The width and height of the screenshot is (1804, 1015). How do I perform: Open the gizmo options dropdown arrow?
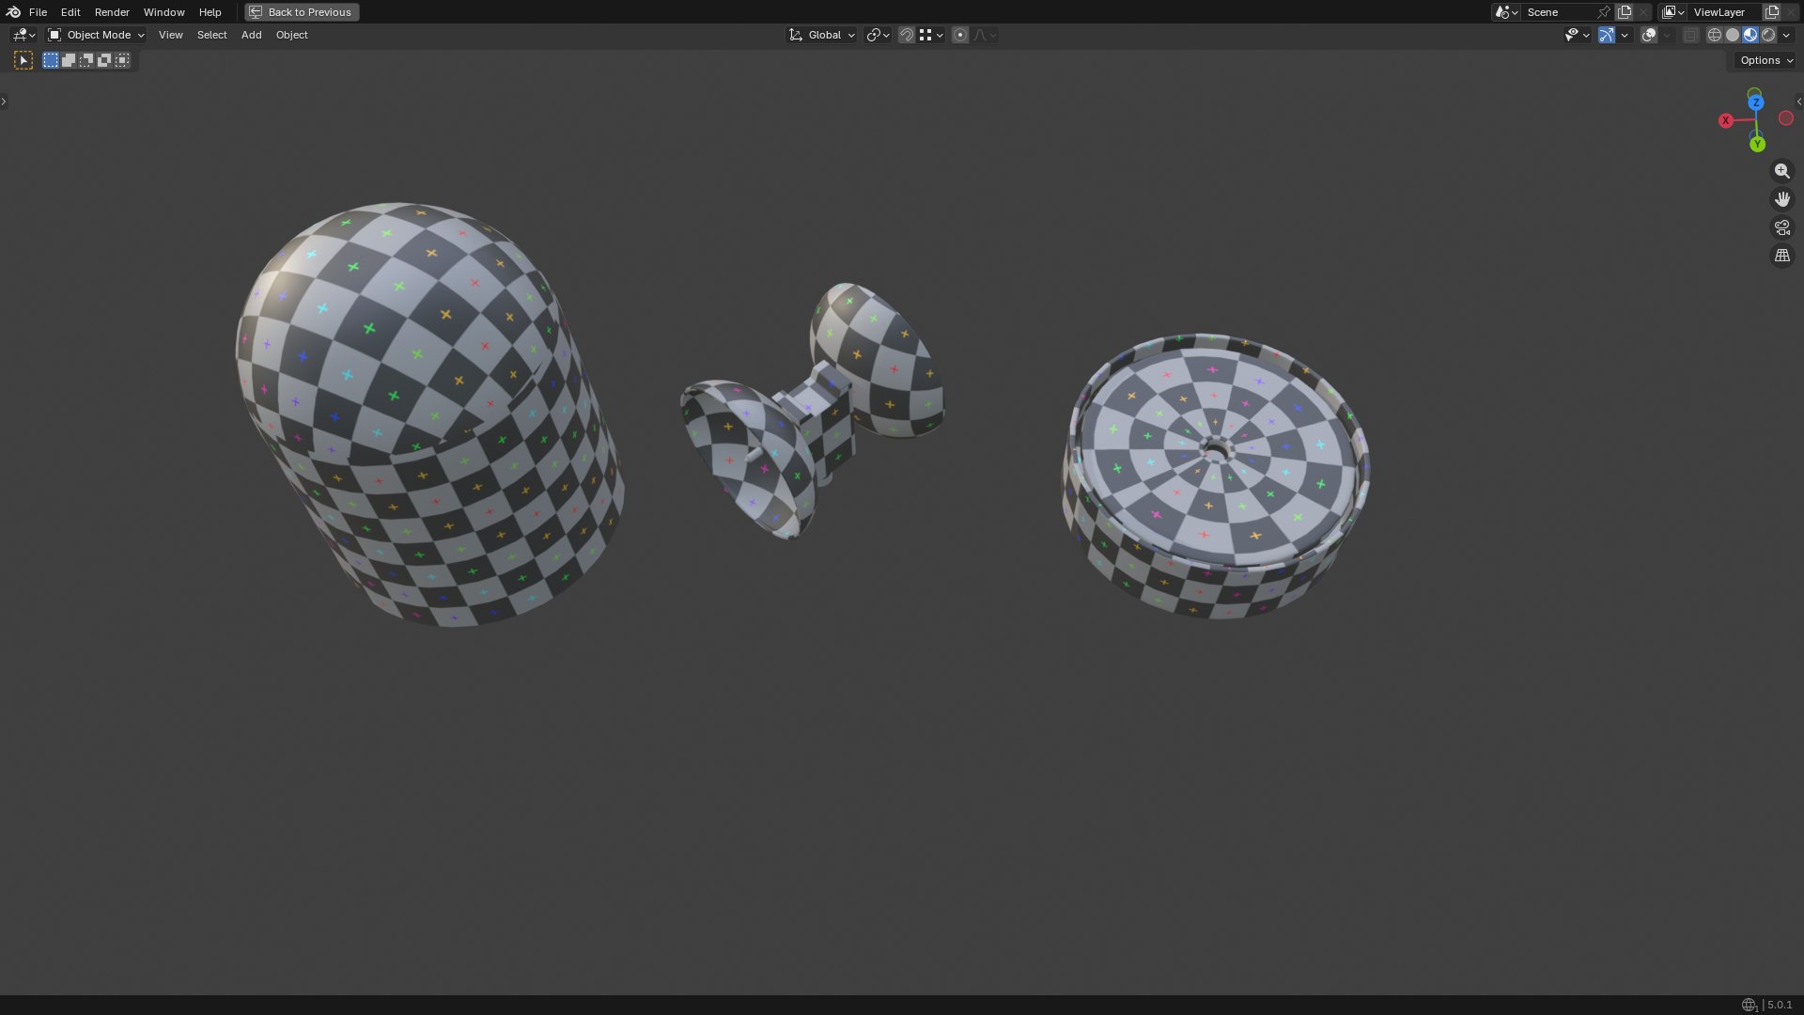coord(1625,35)
